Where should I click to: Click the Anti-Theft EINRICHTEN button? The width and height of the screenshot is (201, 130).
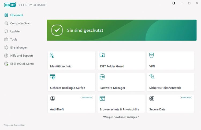(87, 97)
